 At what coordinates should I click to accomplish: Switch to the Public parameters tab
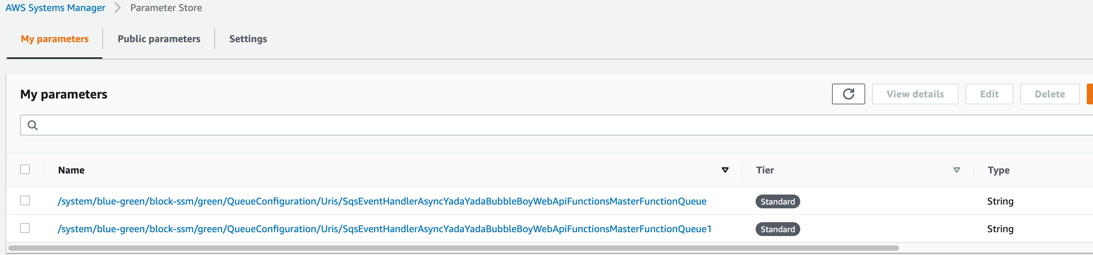click(159, 39)
